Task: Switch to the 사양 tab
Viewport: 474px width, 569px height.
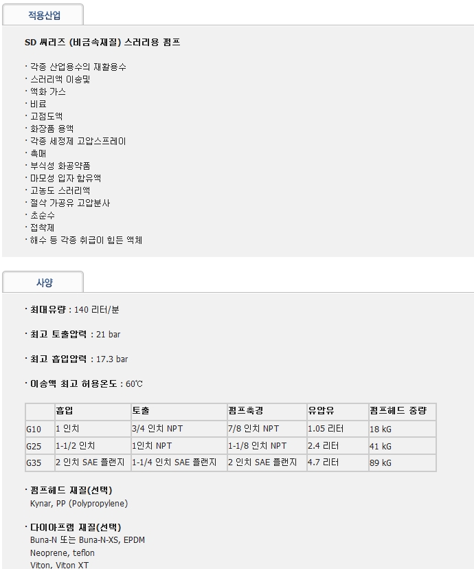Action: (x=43, y=282)
